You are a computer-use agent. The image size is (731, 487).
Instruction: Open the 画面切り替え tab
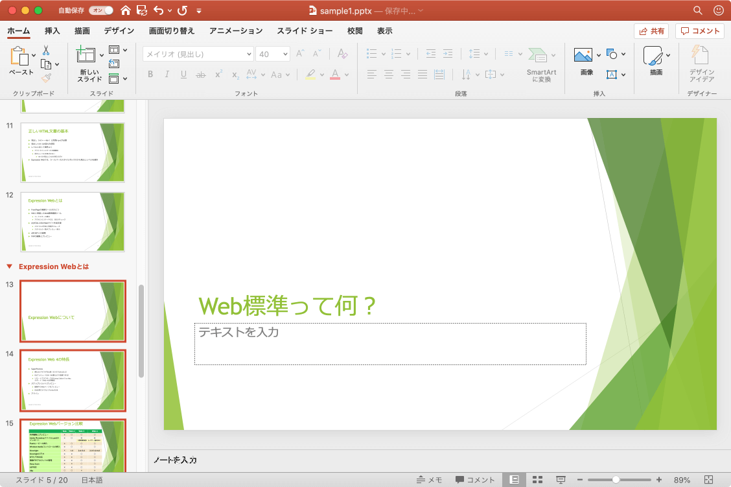(x=172, y=30)
